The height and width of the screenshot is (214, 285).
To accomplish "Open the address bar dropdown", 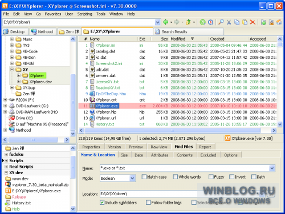I will (157, 22).
